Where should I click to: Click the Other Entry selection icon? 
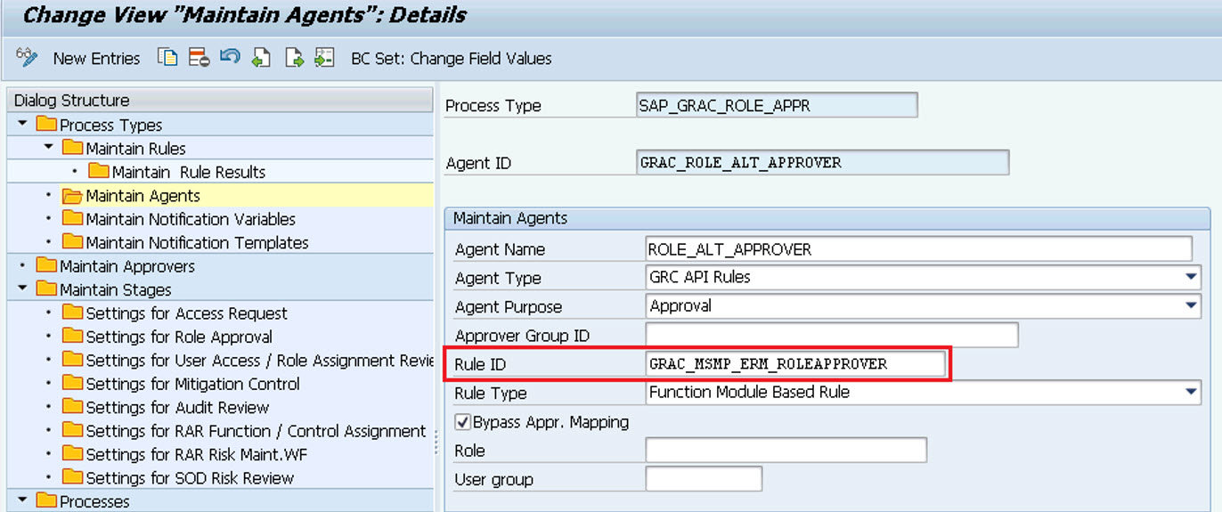pos(324,58)
